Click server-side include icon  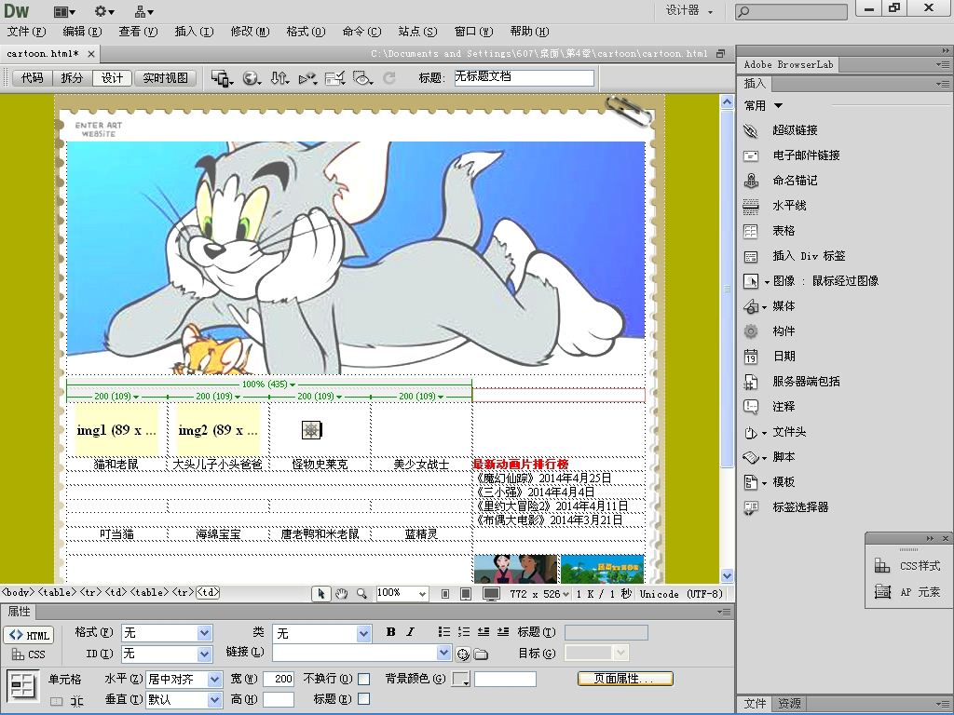(x=751, y=382)
